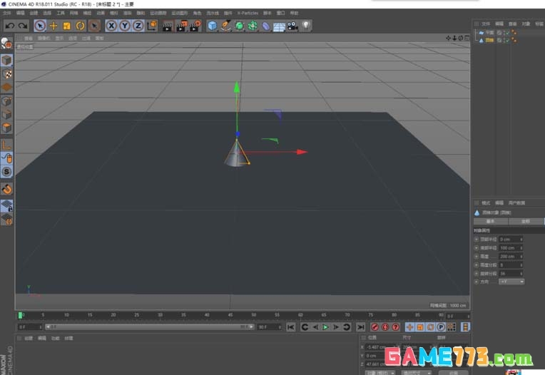Click stepper arrows of height segments value 8
Screen dimensions: 545x375
coord(521,265)
